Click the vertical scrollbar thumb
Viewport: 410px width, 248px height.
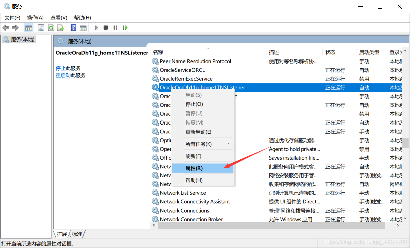pos(406,143)
